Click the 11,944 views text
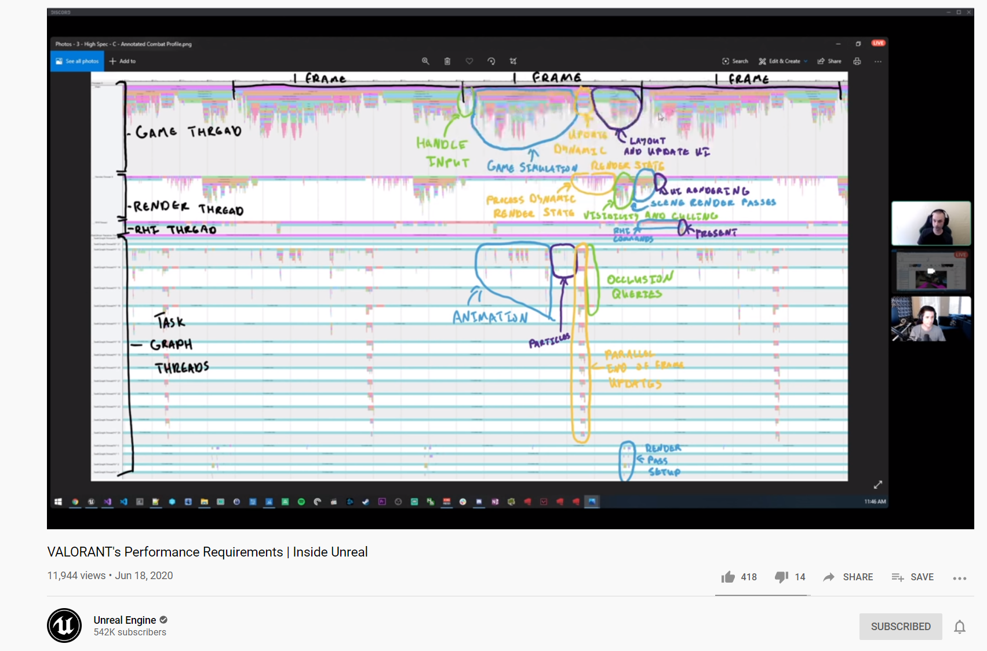The width and height of the screenshot is (987, 651). tap(77, 576)
